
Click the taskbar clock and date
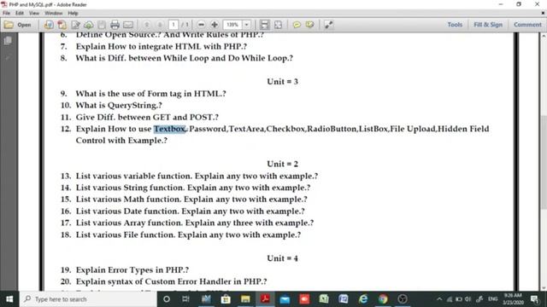513,299
